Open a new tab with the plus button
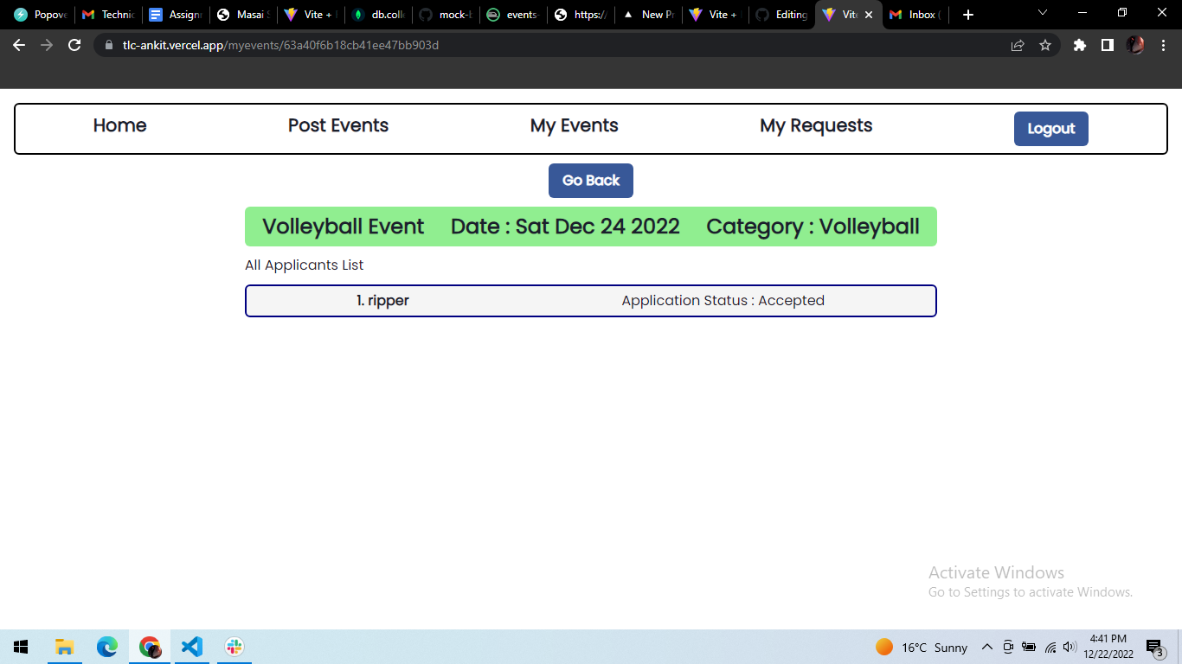The height and width of the screenshot is (664, 1182). 967,15
